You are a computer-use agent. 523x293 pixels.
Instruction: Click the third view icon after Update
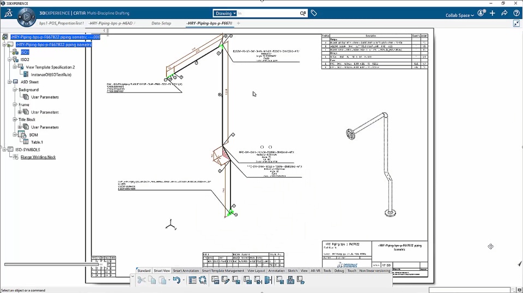236,280
